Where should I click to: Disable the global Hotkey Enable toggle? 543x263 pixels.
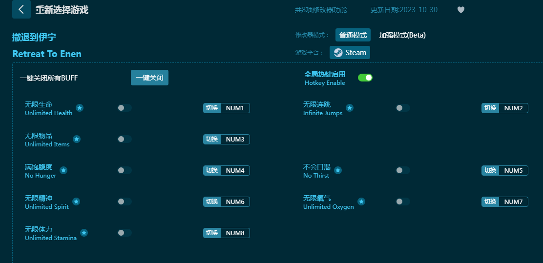point(365,78)
